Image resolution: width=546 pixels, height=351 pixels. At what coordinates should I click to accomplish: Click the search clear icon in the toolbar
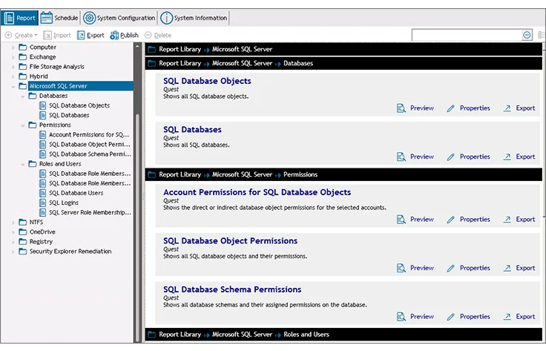point(527,35)
